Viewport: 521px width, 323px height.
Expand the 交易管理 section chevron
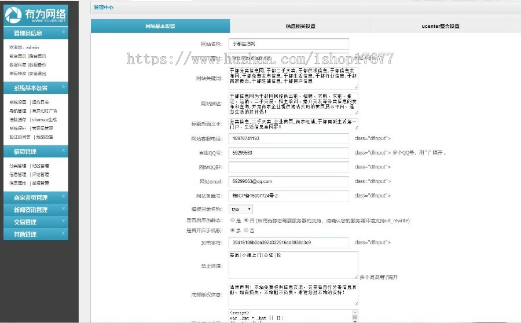click(x=63, y=221)
